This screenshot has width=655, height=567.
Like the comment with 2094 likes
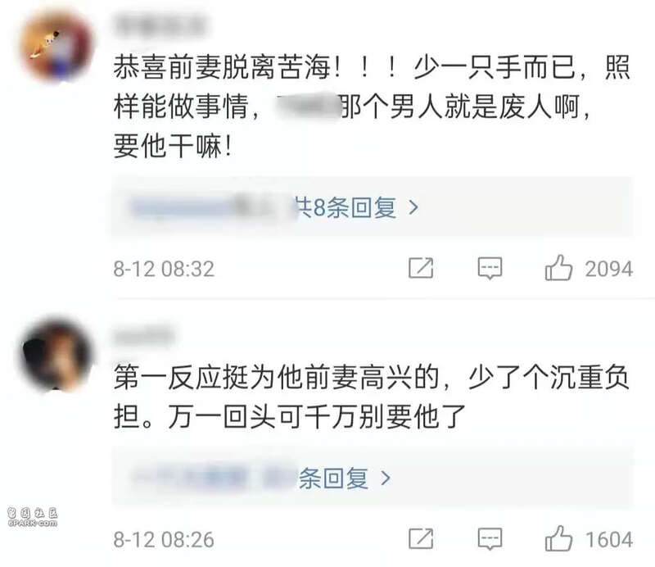point(558,268)
